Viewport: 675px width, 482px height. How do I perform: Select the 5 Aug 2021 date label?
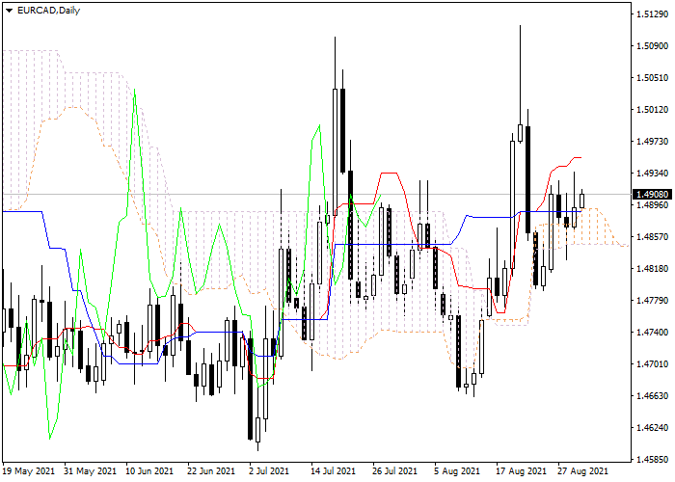pyautogui.click(x=457, y=471)
